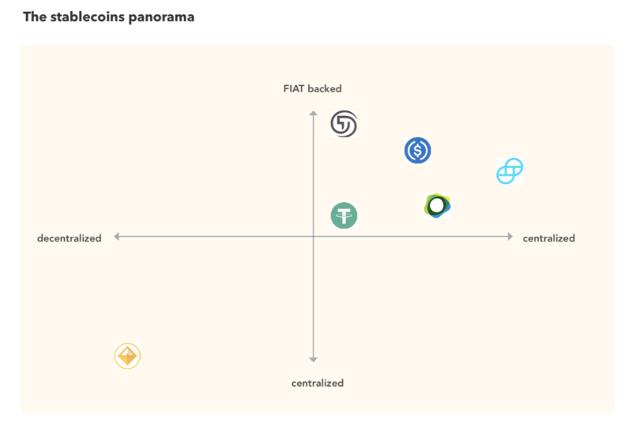Click the vertical axis line above center
The height and width of the screenshot is (423, 632).
pyautogui.click(x=314, y=174)
